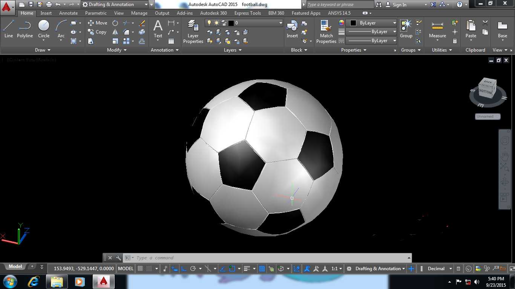The width and height of the screenshot is (515, 289).
Task: Click the Copy button in Modify panel
Action: (97, 32)
